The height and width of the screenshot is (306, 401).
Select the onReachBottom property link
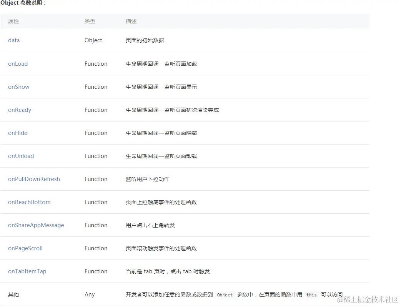click(29, 202)
